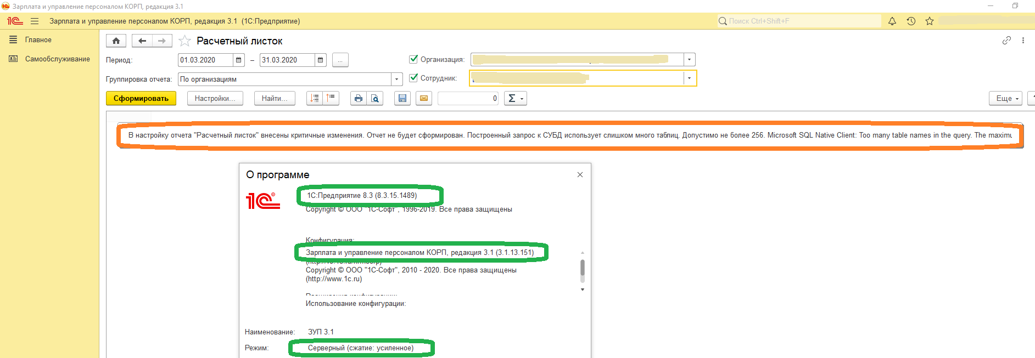This screenshot has height=358, width=1035.
Task: Open the vertical dots options menu
Action: (x=1023, y=40)
